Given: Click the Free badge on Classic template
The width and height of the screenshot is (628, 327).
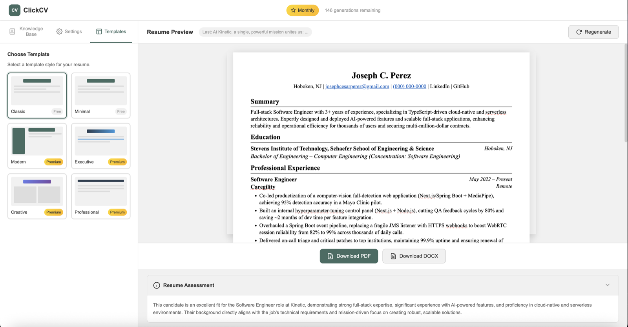Looking at the screenshot, I should (x=57, y=111).
